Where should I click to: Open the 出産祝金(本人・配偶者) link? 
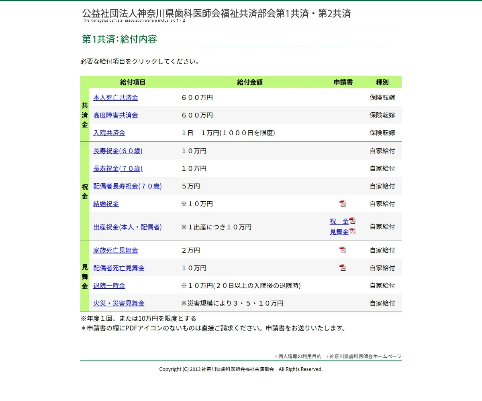point(127,227)
